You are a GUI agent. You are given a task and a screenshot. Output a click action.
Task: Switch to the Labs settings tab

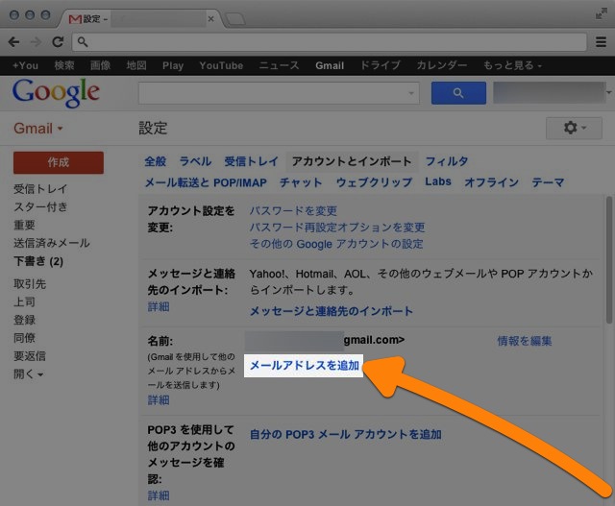click(x=438, y=181)
